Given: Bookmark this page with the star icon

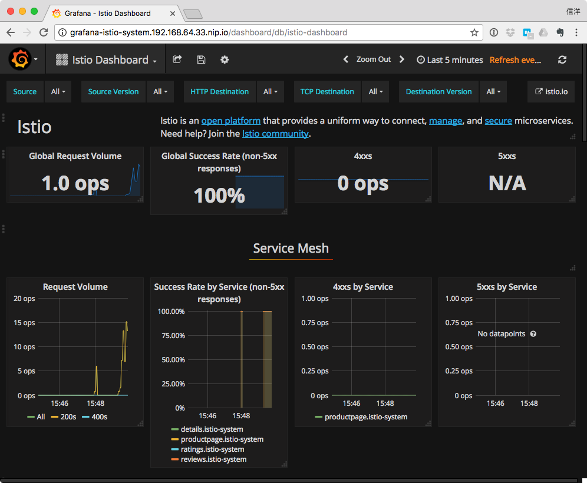Looking at the screenshot, I should tap(474, 32).
